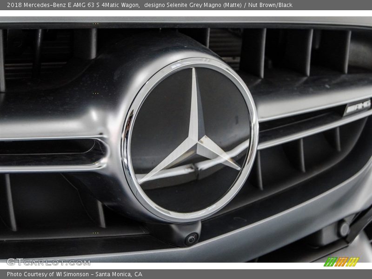Click the 'designo Selenite Grey Magno (Matte)' color text

click(193, 5)
